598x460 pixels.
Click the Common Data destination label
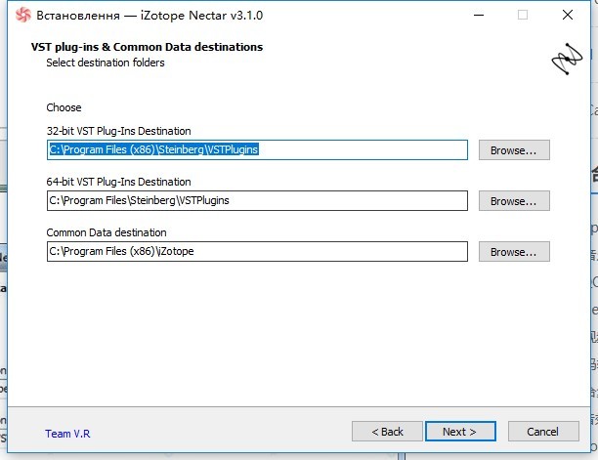click(107, 232)
